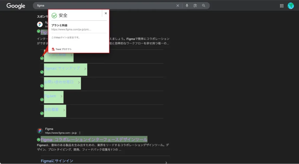Click the このWebサイトは安全です message

pyautogui.click(x=66, y=37)
